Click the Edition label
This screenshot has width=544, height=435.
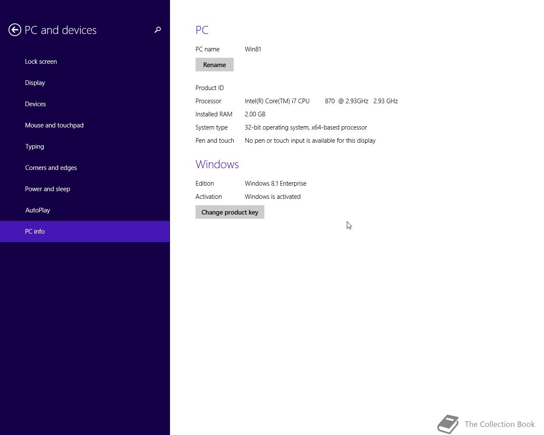pyautogui.click(x=204, y=184)
